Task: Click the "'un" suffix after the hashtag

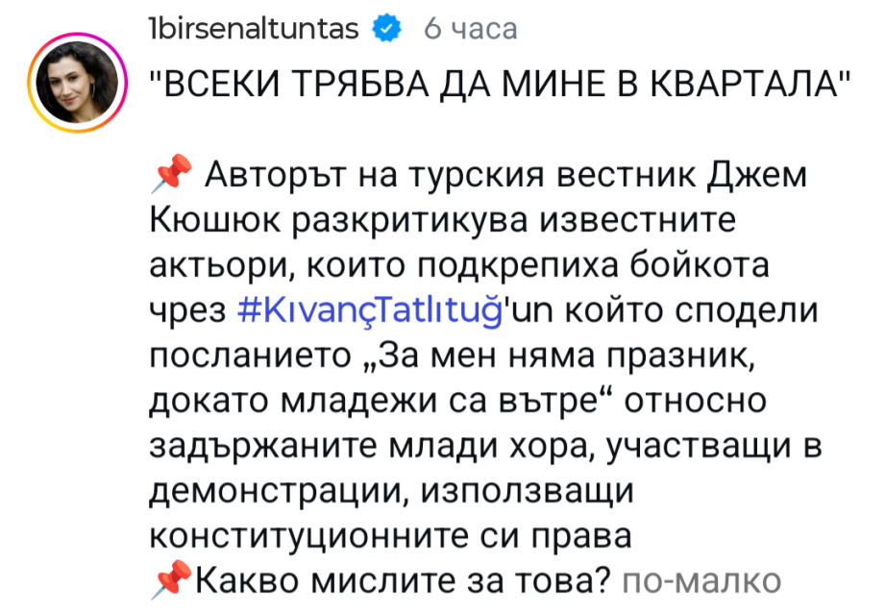Action: pos(529,310)
